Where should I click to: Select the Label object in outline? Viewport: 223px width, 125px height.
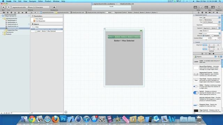pos(47,31)
